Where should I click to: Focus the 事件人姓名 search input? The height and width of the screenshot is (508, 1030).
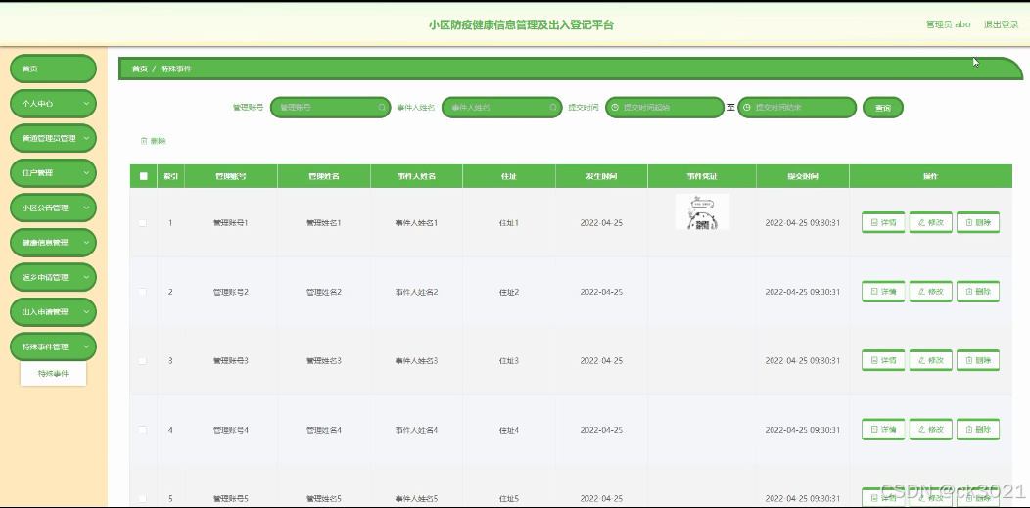tap(502, 107)
